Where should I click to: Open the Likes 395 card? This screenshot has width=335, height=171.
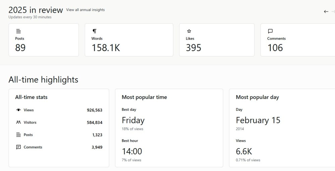[x=217, y=40]
